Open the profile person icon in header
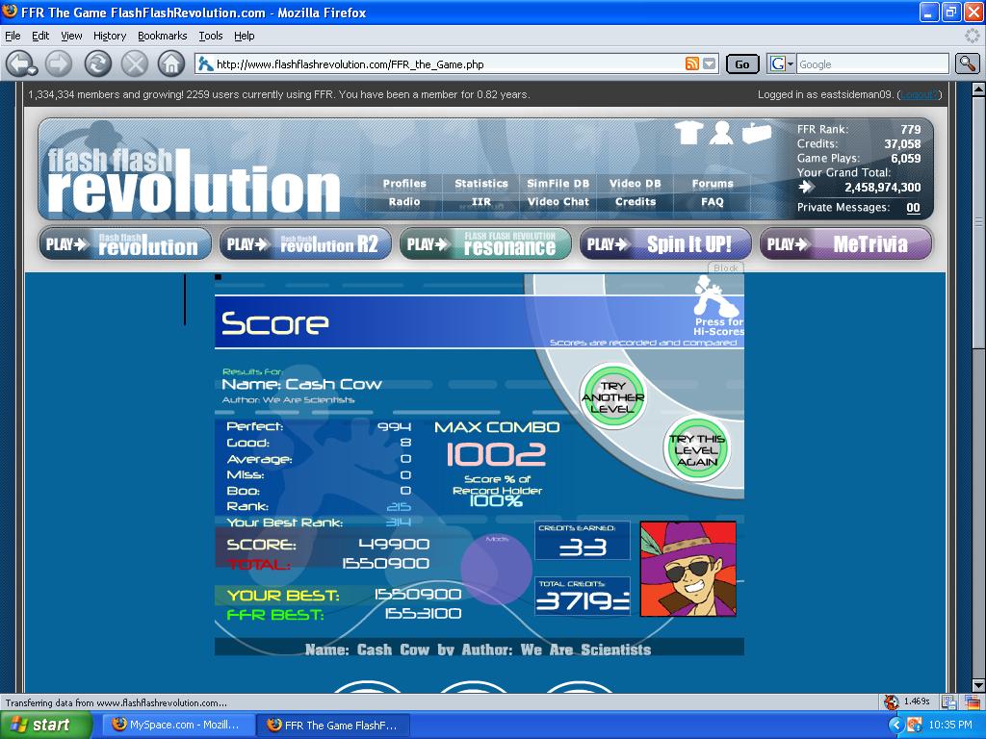Screen dimensions: 986x739 point(721,133)
